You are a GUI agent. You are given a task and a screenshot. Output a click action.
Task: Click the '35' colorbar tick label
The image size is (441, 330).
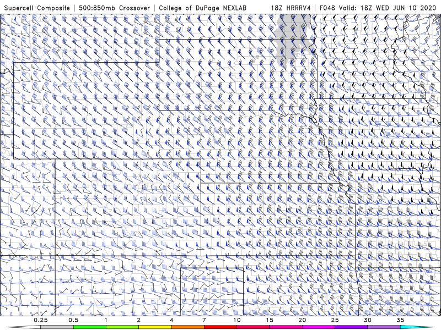click(x=400, y=320)
